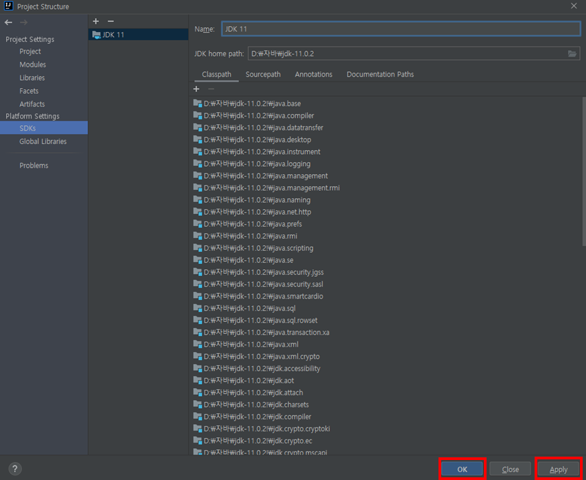Click folder icon of java.xml entry
The height and width of the screenshot is (480, 586).
[x=198, y=344]
